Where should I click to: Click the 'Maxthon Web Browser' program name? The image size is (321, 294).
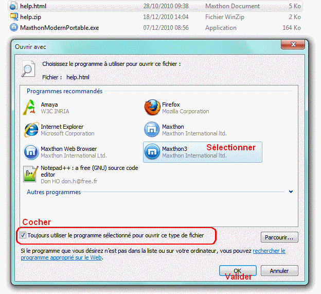point(69,149)
